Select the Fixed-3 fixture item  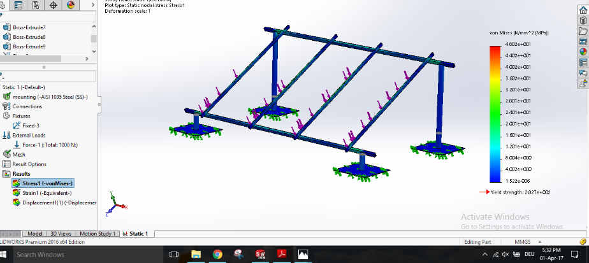[31, 125]
